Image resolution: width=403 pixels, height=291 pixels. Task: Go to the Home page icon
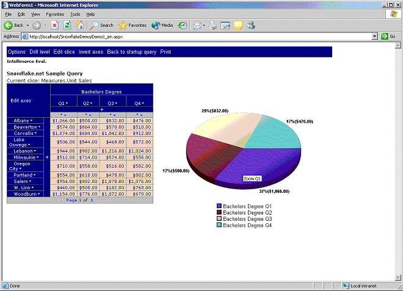click(79, 25)
